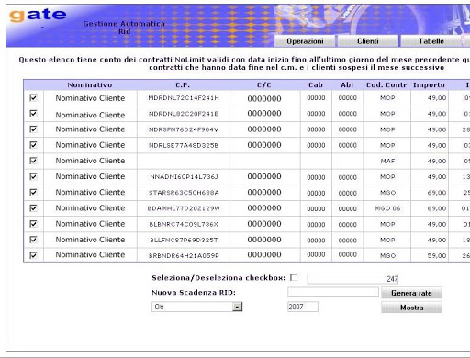Viewport: 470px width, 358px height.
Task: Click the year field showing 2007
Action: click(303, 307)
